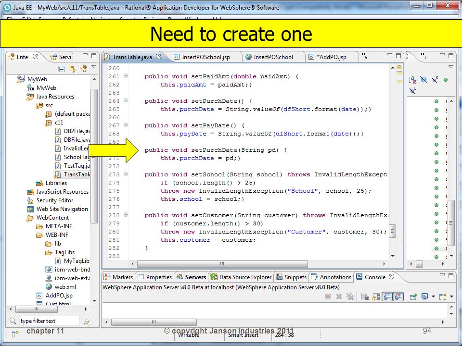The width and height of the screenshot is (462, 346).
Task: Pin the console view
Action: [x=413, y=297]
